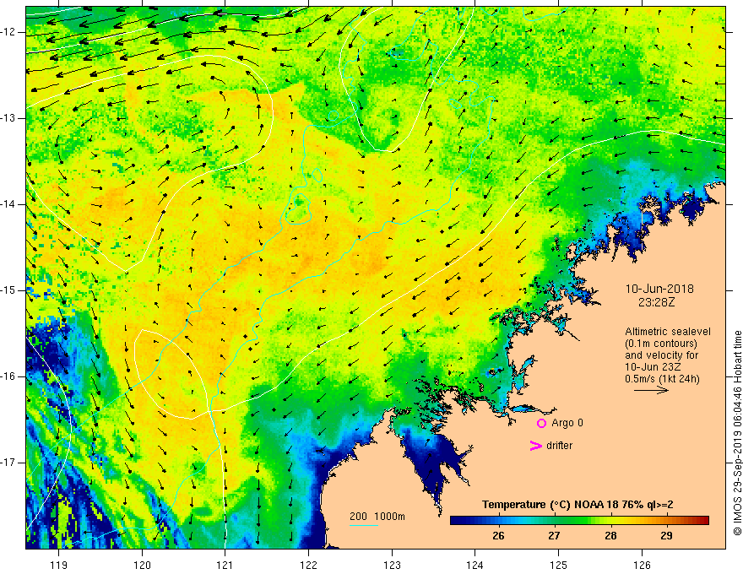Click the latitude axis label -12

8,32
